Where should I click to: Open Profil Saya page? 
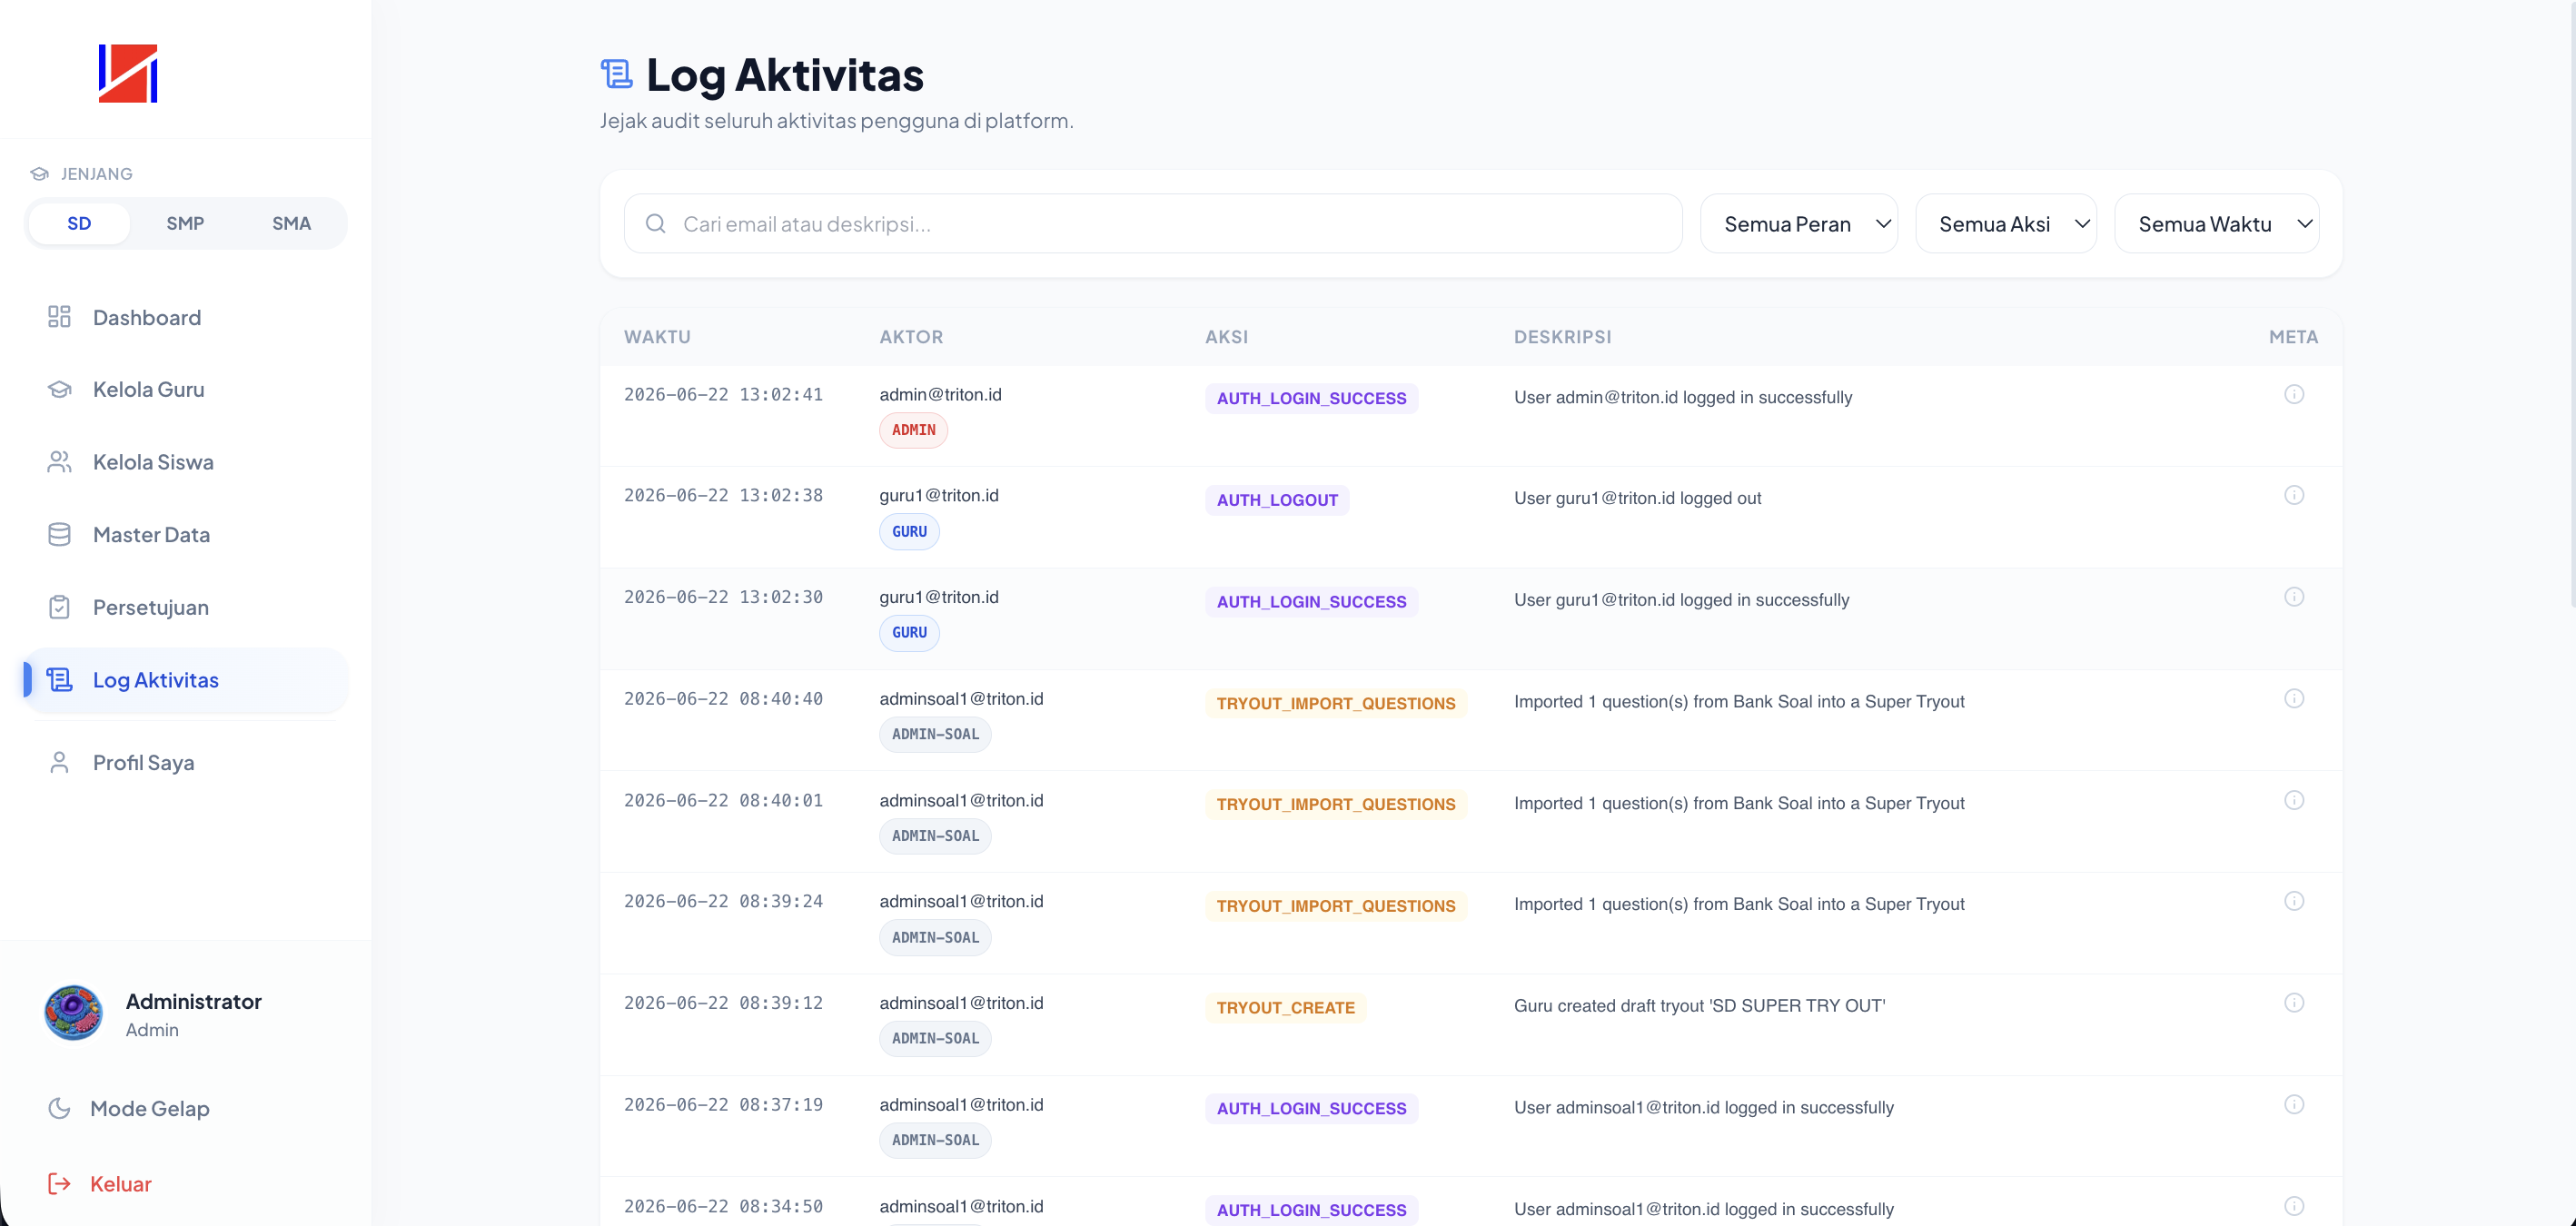186,762
